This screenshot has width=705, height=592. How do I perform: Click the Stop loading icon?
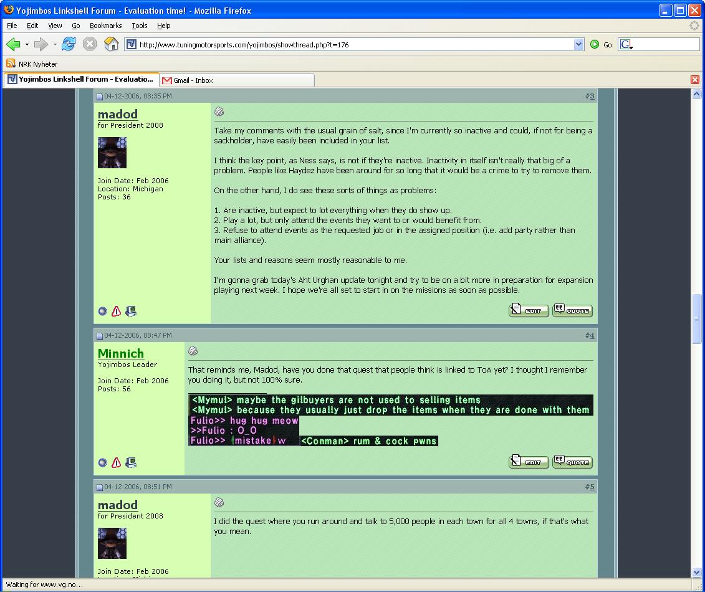tap(90, 44)
